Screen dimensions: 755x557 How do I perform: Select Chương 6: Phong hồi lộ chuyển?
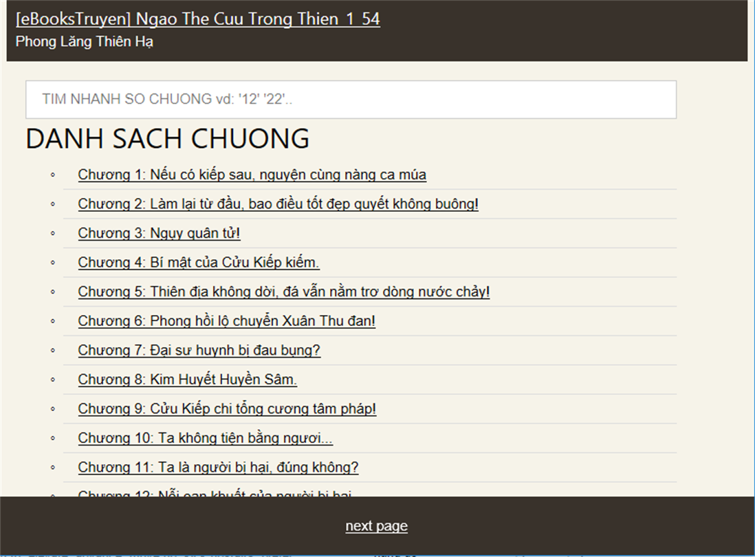(226, 321)
